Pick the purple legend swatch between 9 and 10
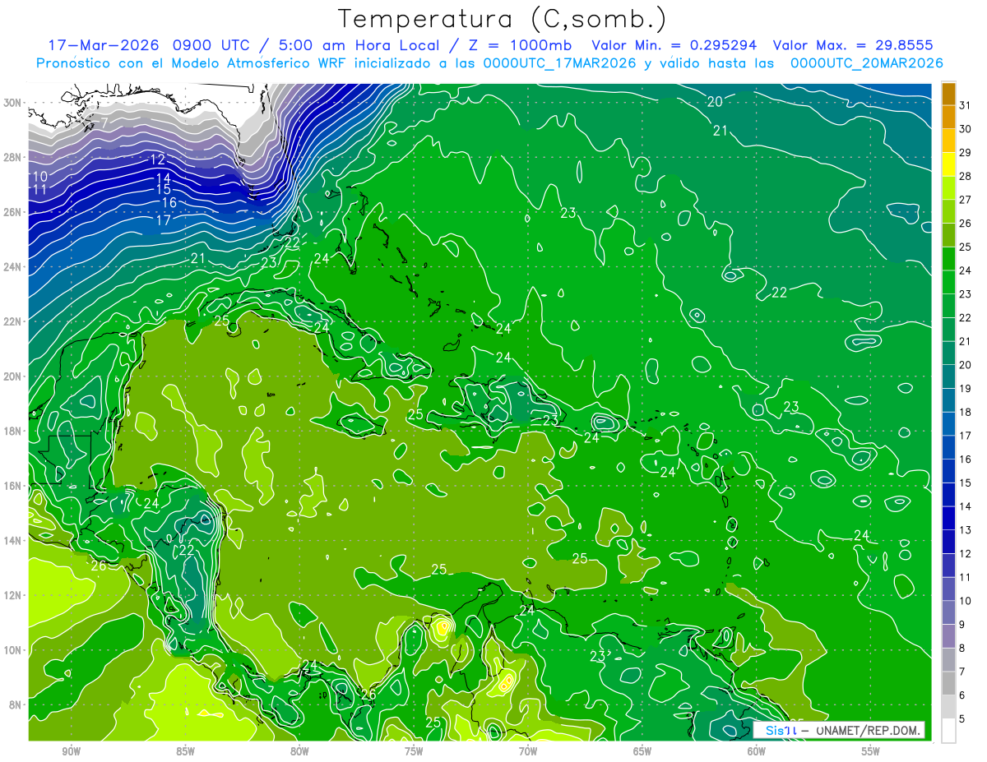 point(948,613)
